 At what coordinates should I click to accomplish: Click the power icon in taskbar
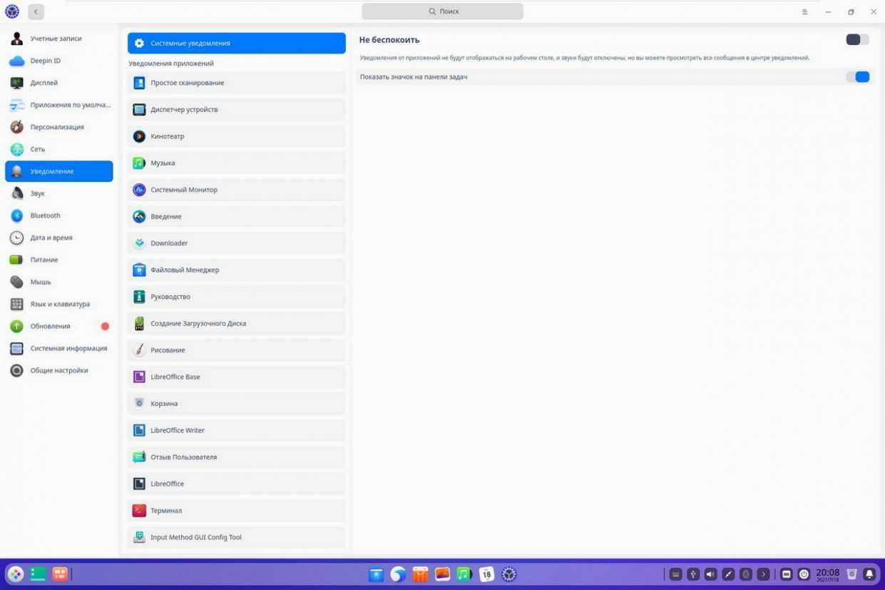point(804,574)
